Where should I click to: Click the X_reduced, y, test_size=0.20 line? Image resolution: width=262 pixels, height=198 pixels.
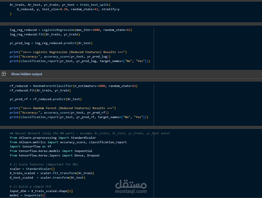[68, 9]
